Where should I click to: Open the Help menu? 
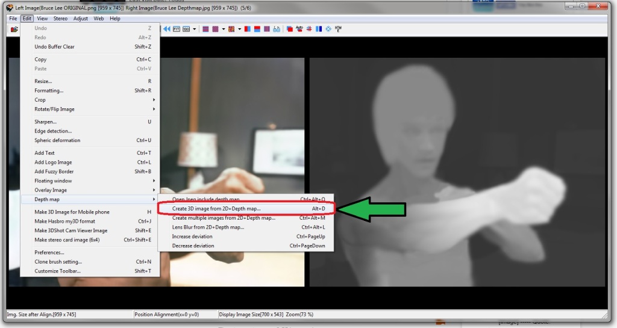click(x=115, y=19)
